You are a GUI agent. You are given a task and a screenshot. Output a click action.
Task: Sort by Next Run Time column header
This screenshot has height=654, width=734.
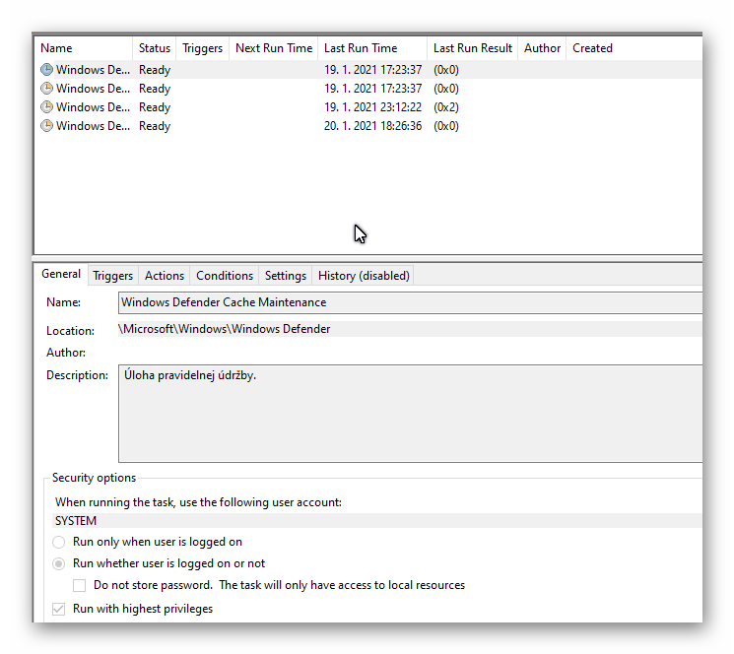pos(274,48)
